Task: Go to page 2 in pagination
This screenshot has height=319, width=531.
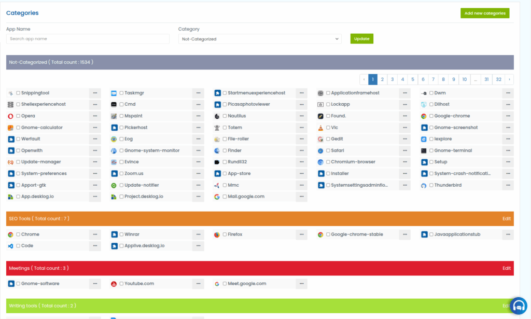Action: point(382,79)
